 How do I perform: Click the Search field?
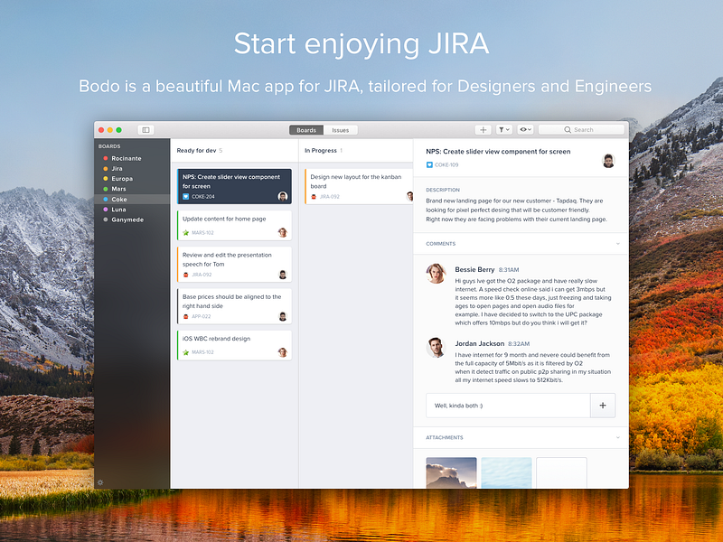[x=581, y=130]
